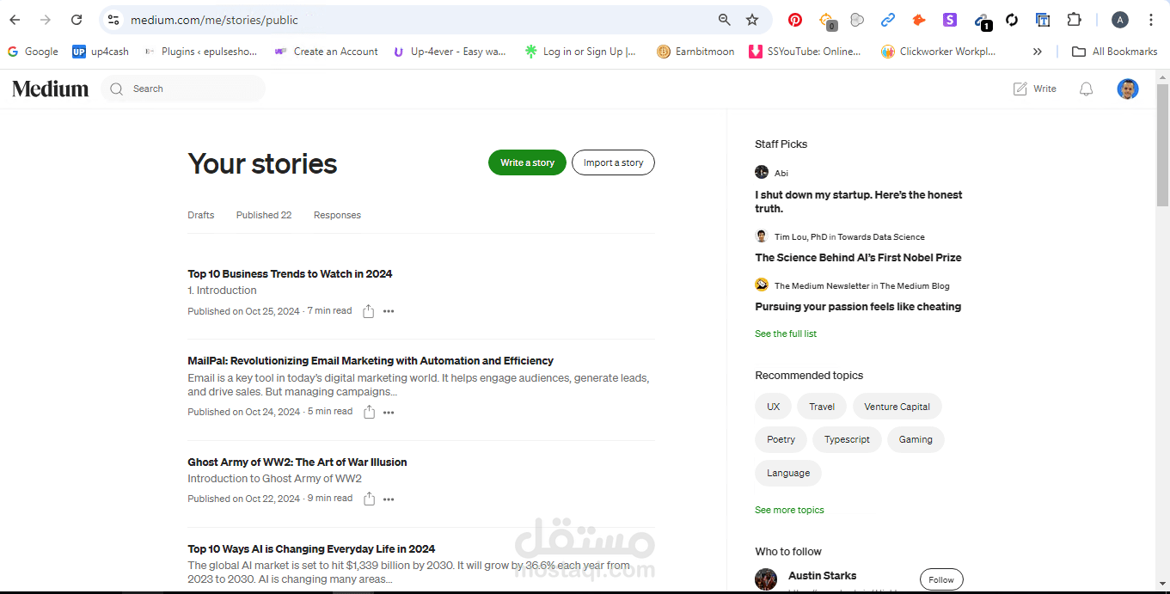Open the SSYouTube Online bookmark
The width and height of the screenshot is (1170, 594).
tap(805, 52)
